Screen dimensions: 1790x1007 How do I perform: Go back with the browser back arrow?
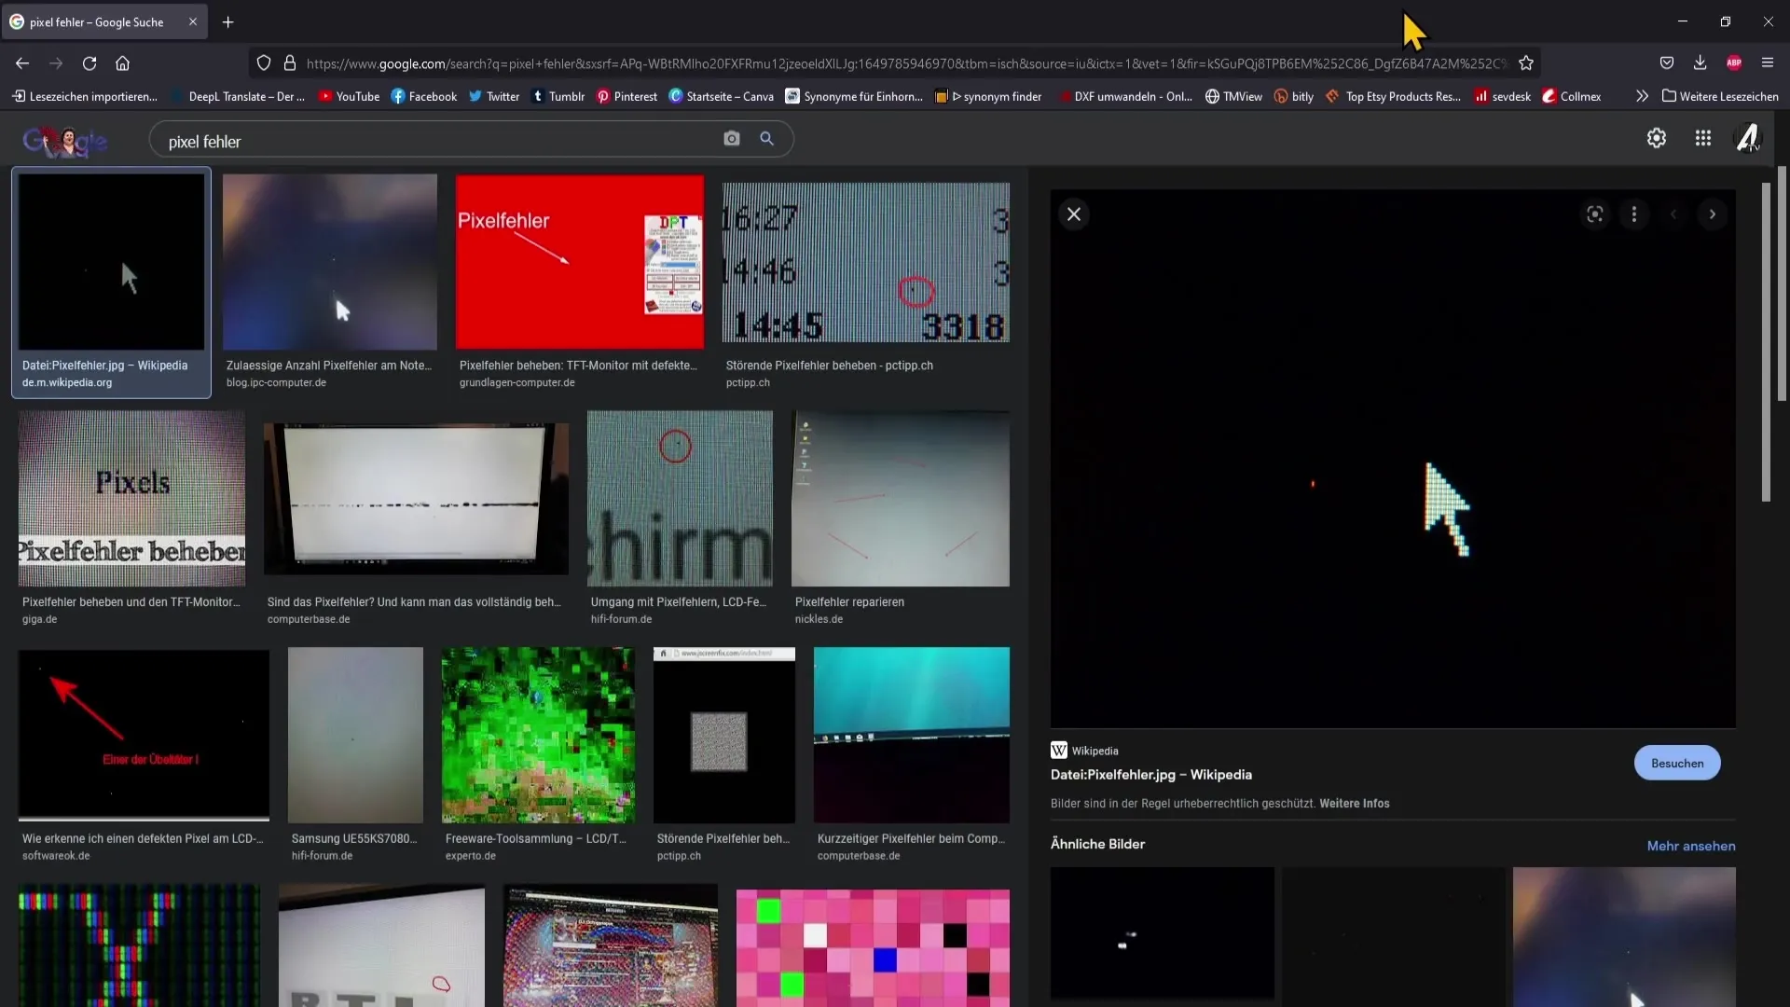[x=22, y=63]
